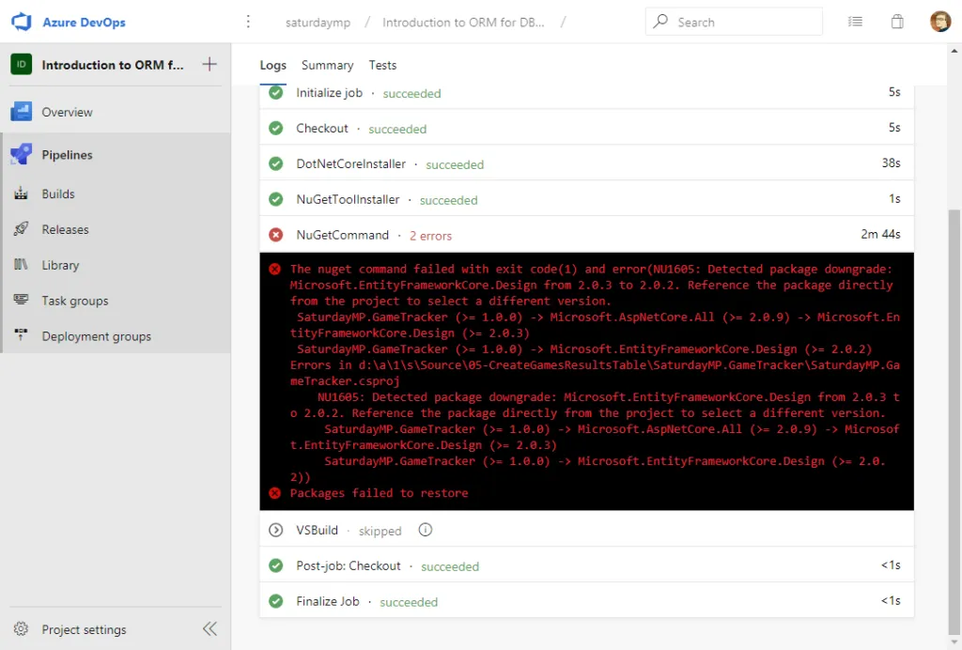The image size is (962, 650).
Task: Click the '2 errors' status text
Action: pos(430,236)
